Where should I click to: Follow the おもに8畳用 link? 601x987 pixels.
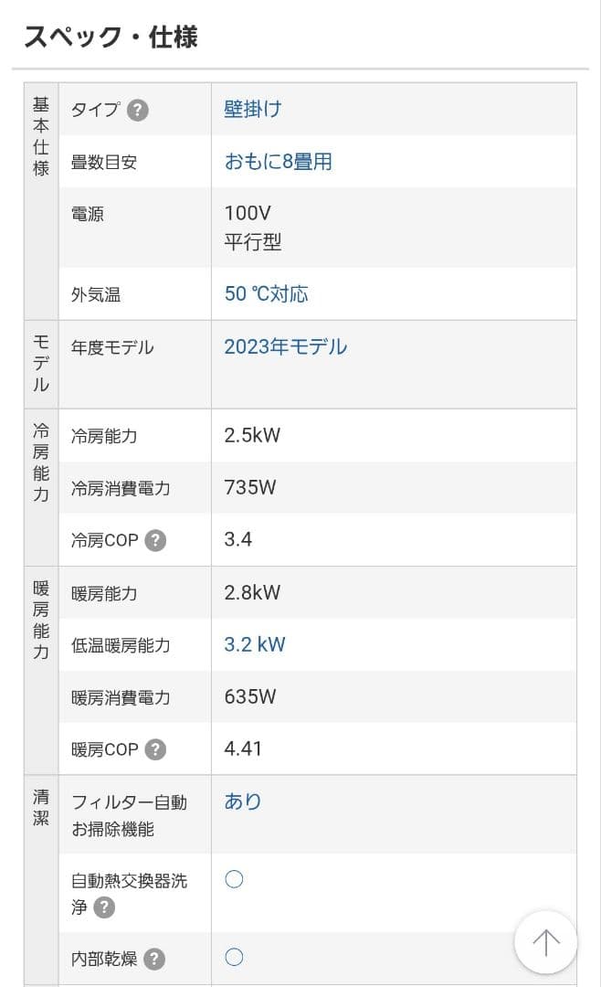[x=278, y=162]
